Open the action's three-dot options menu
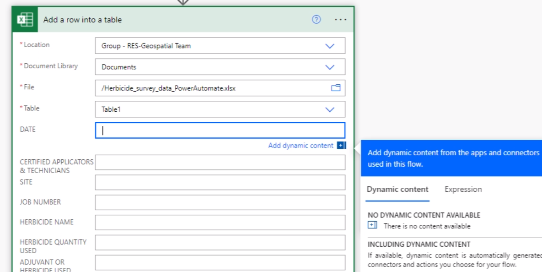This screenshot has height=272, width=542. point(341,20)
